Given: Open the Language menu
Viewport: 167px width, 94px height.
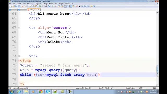Looking at the screenshot, I should pos(38,4).
